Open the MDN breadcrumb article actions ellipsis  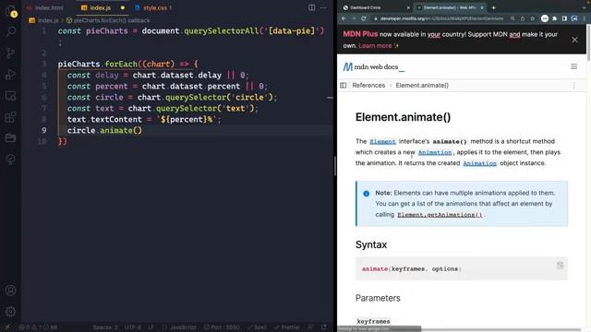[x=574, y=86]
